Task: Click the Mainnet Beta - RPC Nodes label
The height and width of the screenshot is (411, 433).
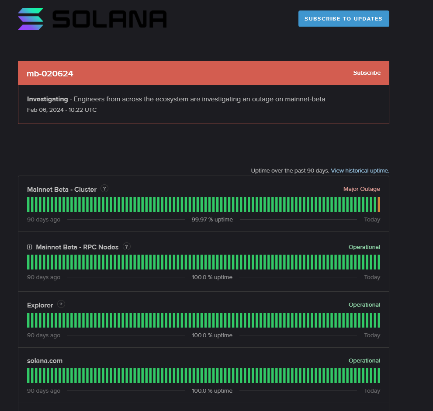Action: [x=77, y=247]
